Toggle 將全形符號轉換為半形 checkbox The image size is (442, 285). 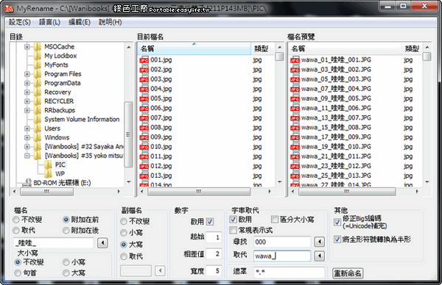click(337, 239)
